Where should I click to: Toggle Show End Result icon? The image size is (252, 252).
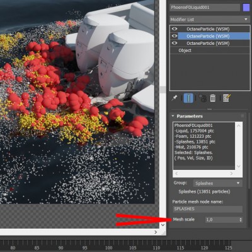pyautogui.click(x=188, y=98)
